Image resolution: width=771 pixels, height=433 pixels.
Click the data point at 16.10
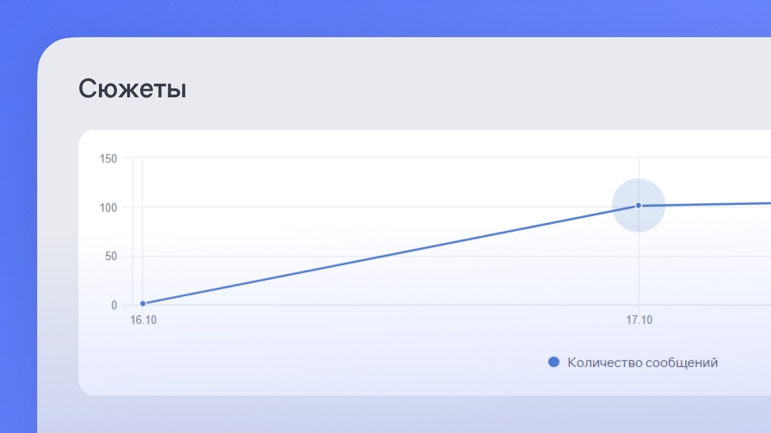click(x=143, y=303)
